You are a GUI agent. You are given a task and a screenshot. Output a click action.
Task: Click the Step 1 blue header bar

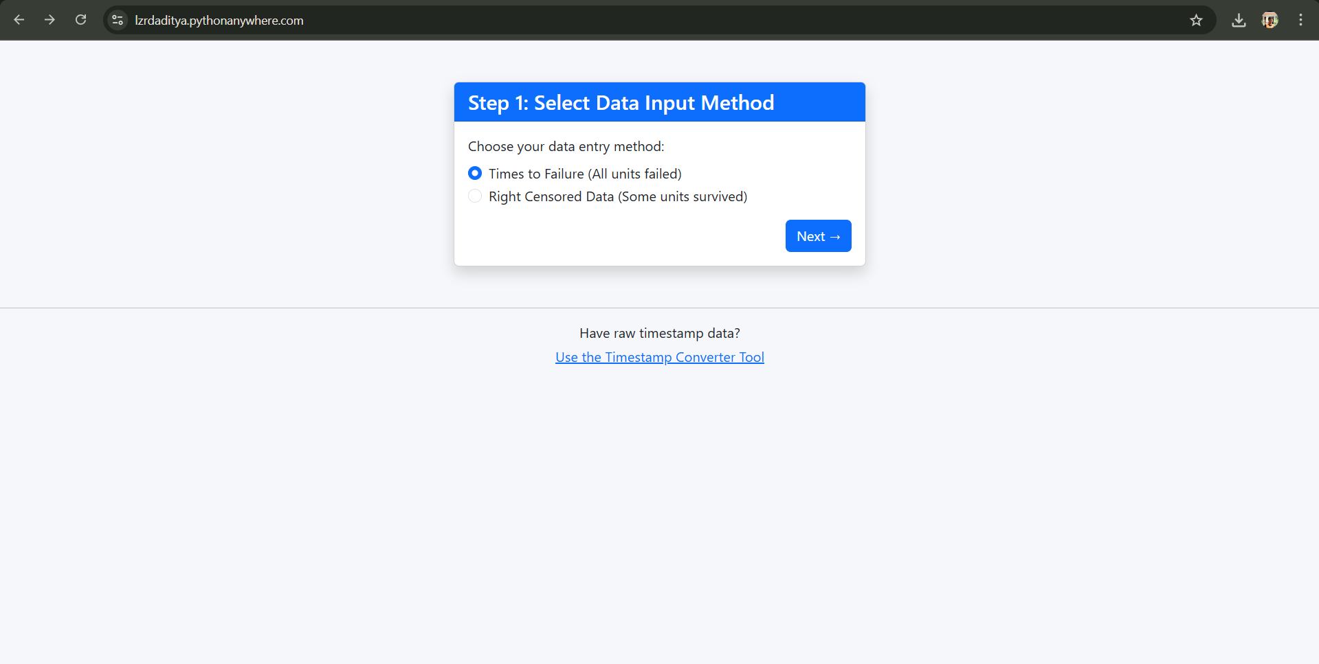(659, 102)
